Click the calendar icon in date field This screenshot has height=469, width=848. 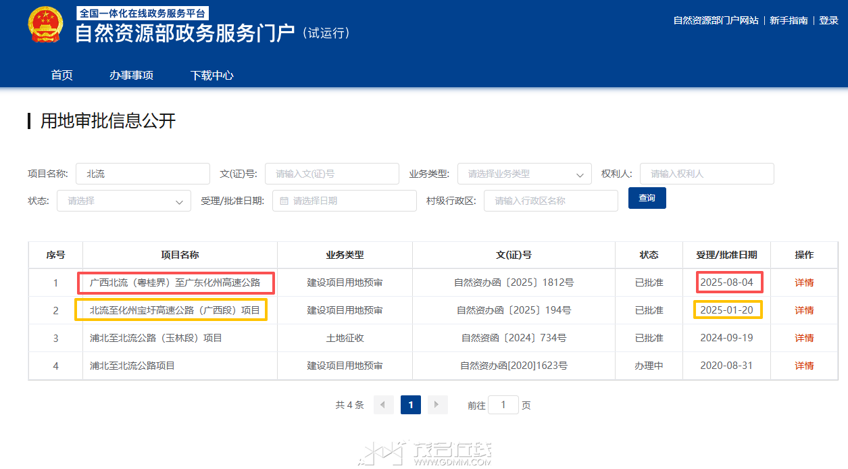pyautogui.click(x=284, y=201)
